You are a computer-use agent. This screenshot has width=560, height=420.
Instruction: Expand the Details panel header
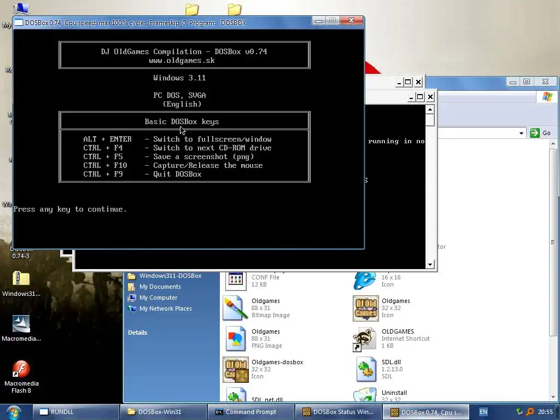[137, 332]
